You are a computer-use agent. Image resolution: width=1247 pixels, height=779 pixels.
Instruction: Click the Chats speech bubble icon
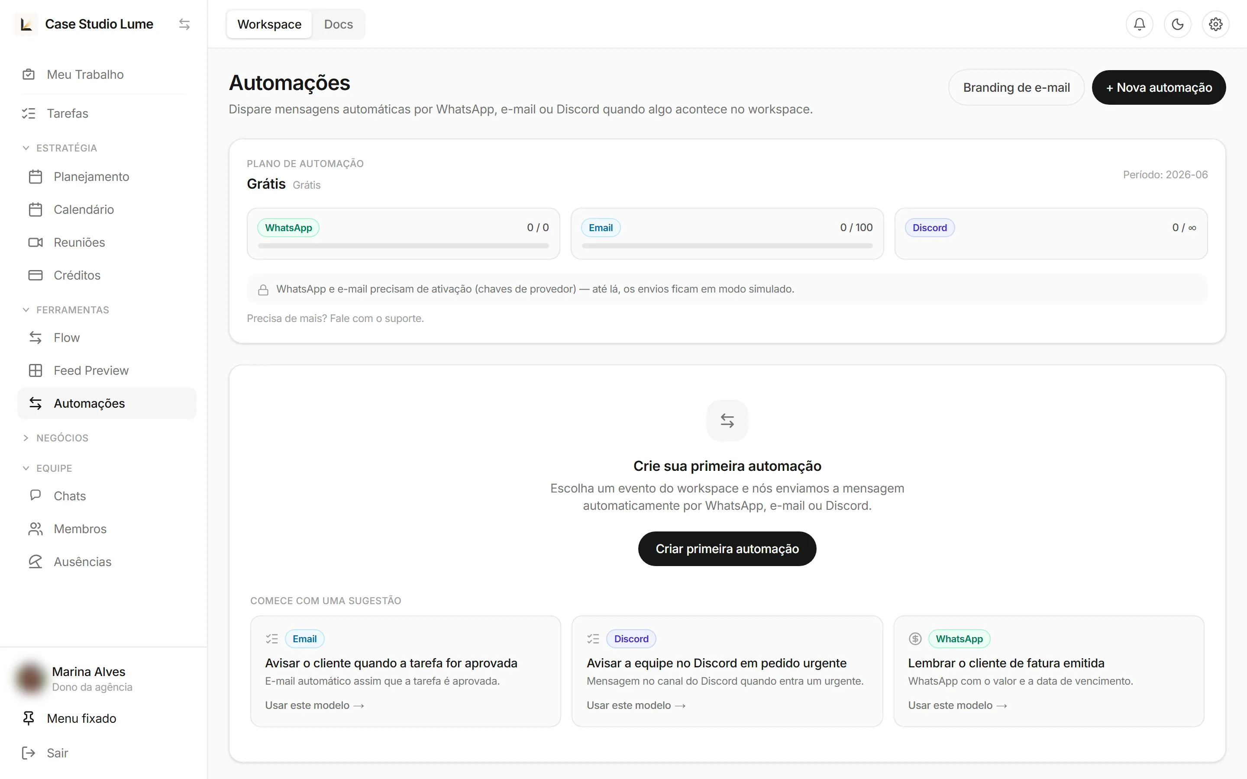36,496
